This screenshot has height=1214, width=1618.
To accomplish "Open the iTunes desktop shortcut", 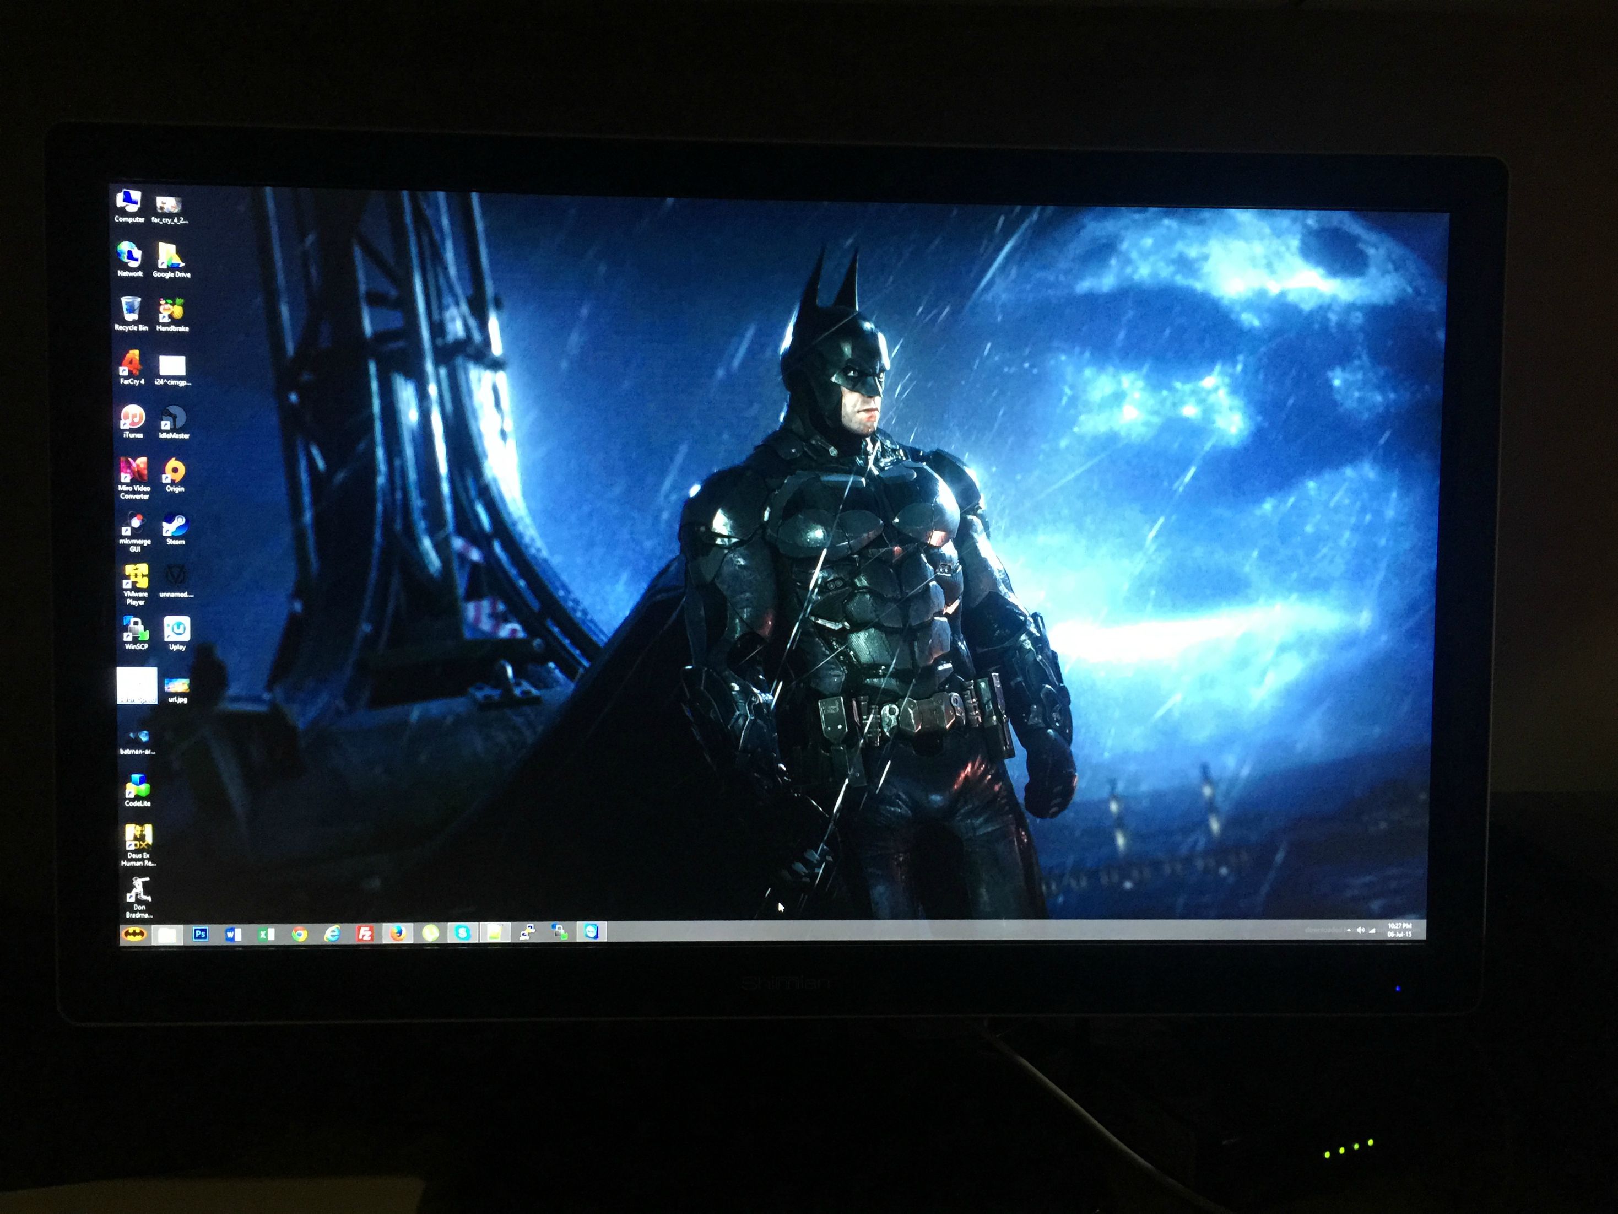I will click(132, 421).
